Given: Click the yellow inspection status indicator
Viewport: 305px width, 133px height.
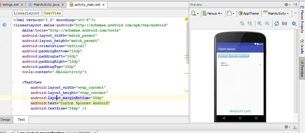Looking at the screenshot, I should pos(187,19).
